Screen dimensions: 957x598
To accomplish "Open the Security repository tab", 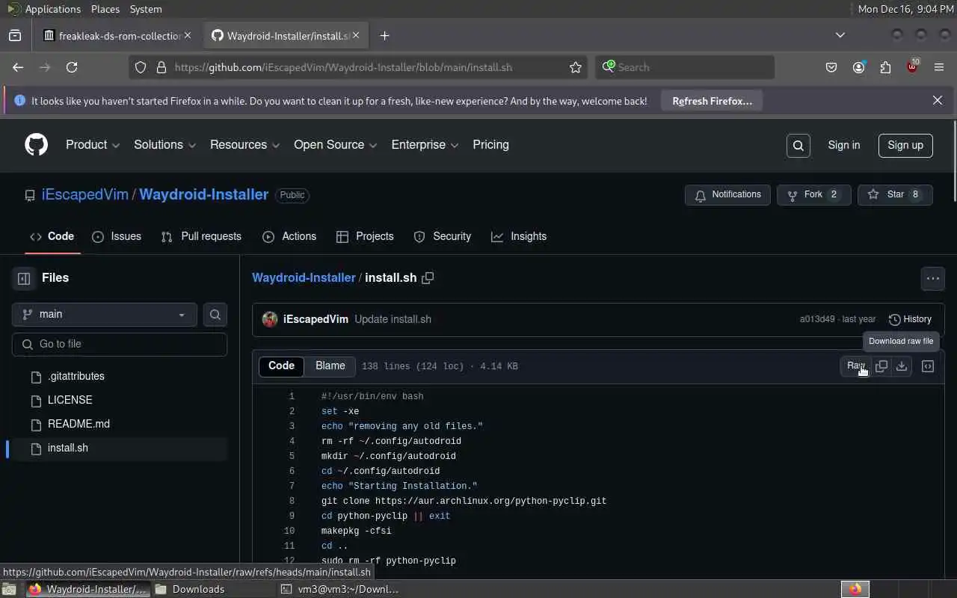I will click(x=443, y=237).
